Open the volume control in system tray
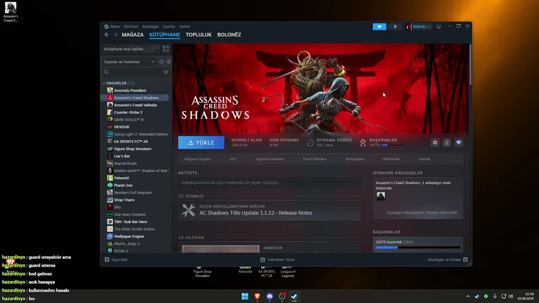Screen dimensions: 539x303 tap(511, 296)
